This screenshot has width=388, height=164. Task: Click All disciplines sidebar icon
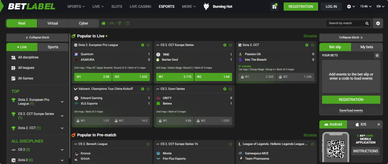click(14, 57)
